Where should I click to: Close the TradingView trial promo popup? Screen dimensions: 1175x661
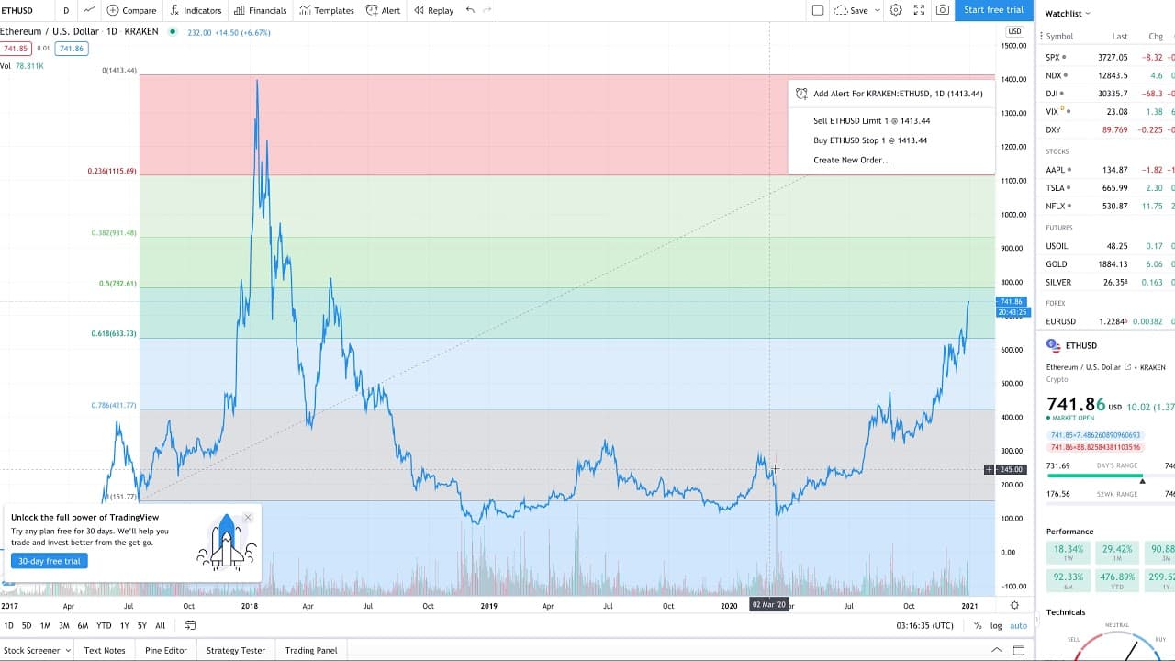(248, 518)
